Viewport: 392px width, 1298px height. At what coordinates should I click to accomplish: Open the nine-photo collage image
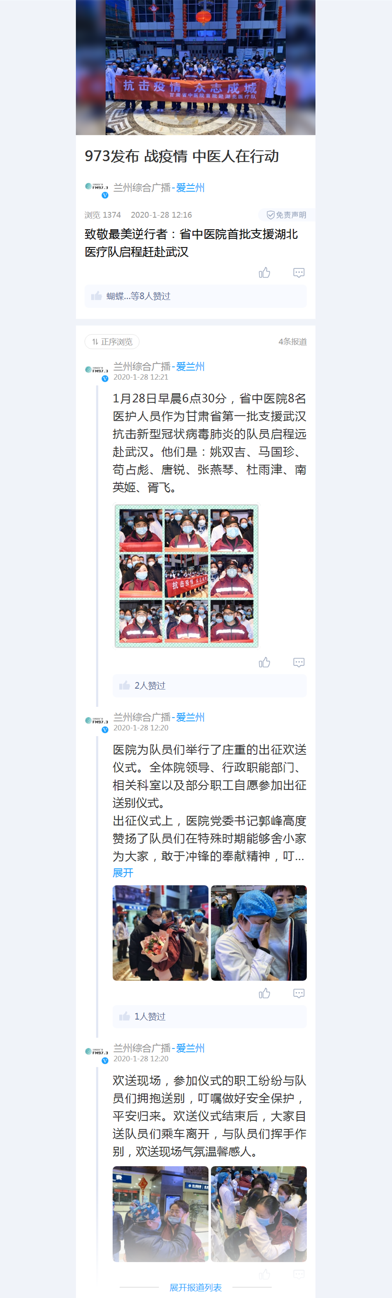(186, 575)
